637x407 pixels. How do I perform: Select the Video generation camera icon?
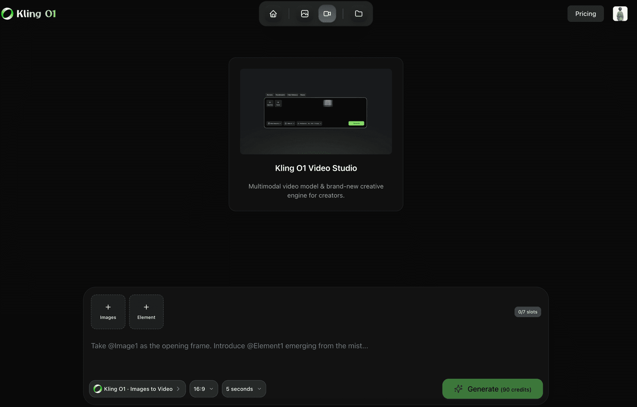tap(327, 14)
